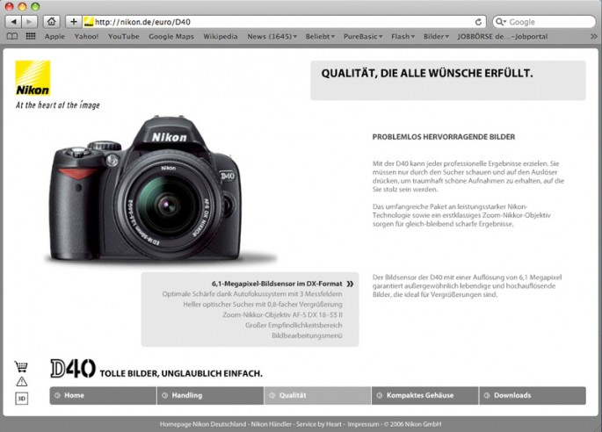Image resolution: width=602 pixels, height=432 pixels.
Task: Open the home page via house icon
Action: pyautogui.click(x=52, y=22)
